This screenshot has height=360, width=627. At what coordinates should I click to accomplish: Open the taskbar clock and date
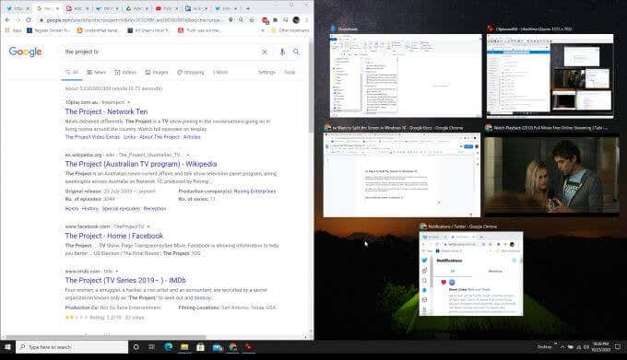[x=601, y=347]
